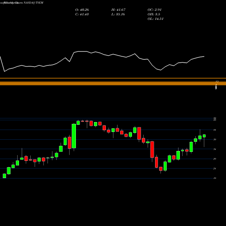Click the price axis label 19
The image size is (226, 226).
tap(215, 178)
